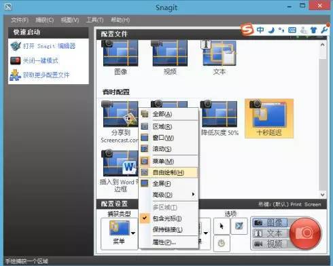The width and height of the screenshot is (333, 266).
Task: Choose 区域(R) region capture type
Action: pos(169,126)
